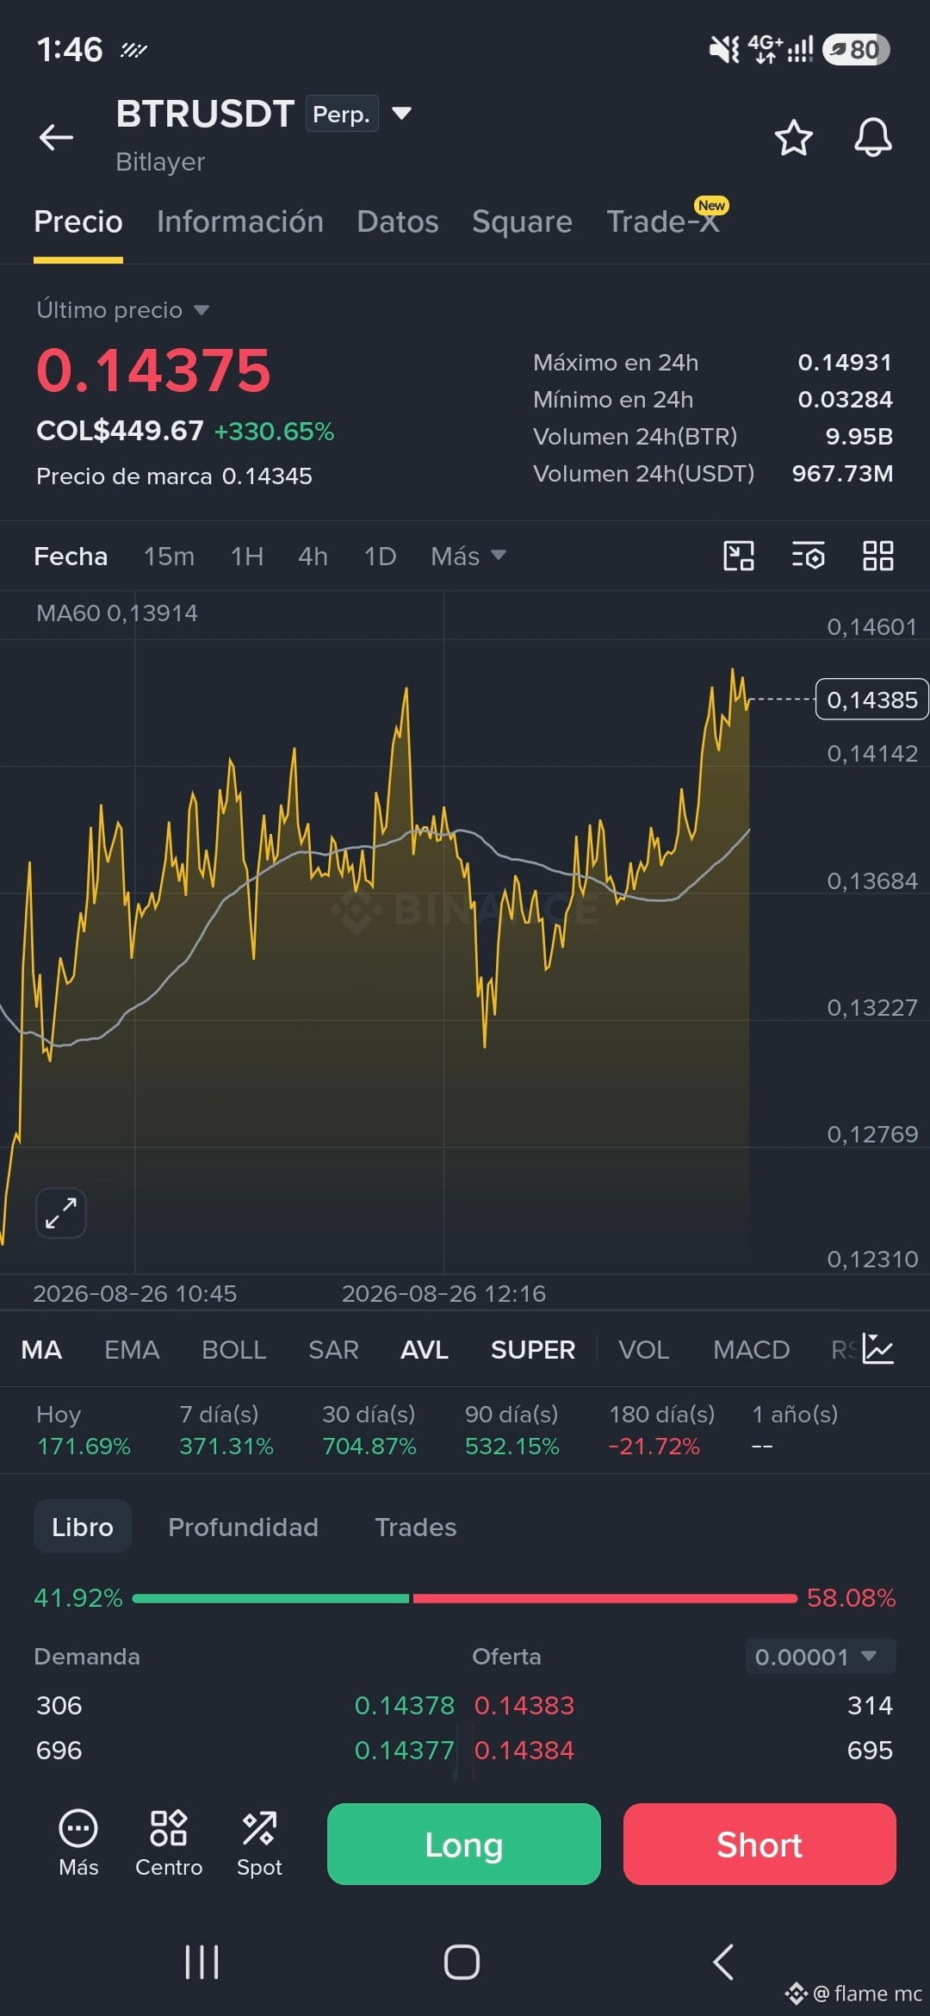Open price alert bell icon
Viewport: 930px width, 2016px height.
pyautogui.click(x=872, y=138)
